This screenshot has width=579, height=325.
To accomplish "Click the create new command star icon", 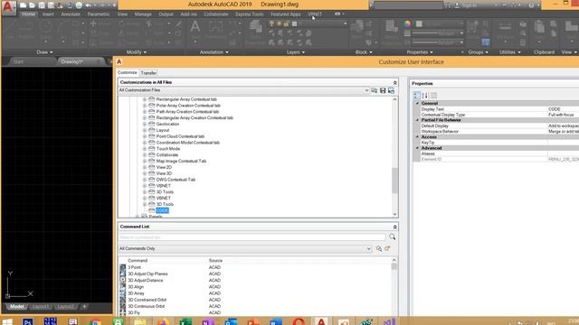I will [387, 249].
